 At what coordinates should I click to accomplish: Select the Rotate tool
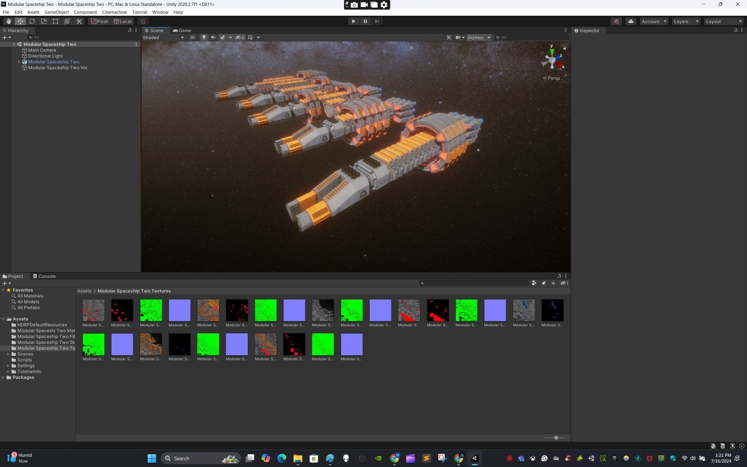[32, 21]
